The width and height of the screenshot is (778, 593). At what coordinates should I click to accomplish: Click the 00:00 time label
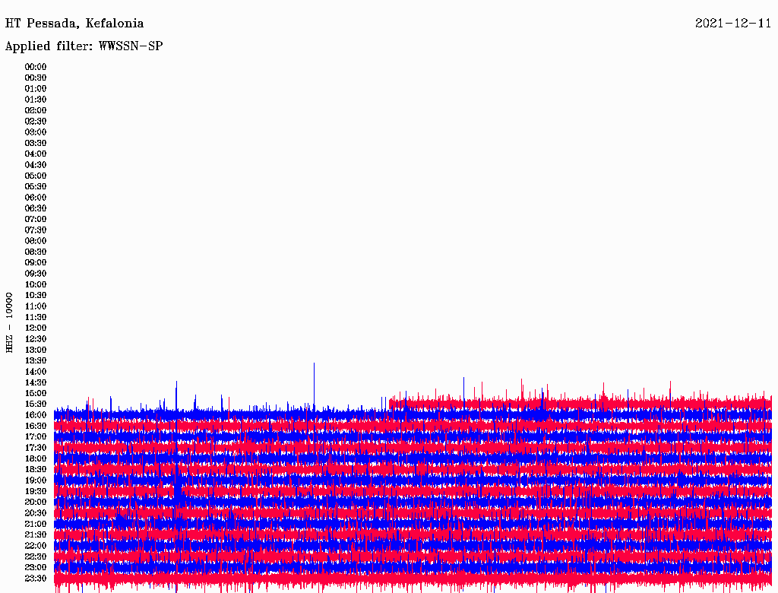[36, 67]
